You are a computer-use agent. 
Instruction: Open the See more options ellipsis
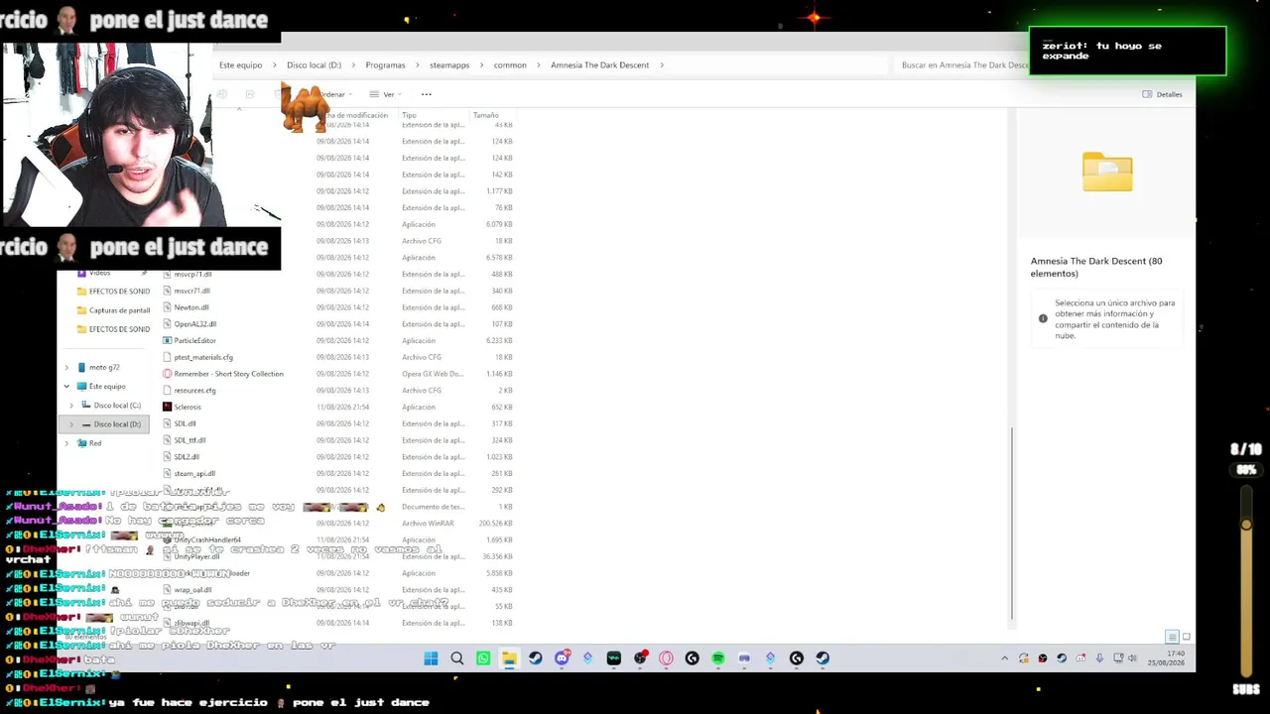point(427,94)
